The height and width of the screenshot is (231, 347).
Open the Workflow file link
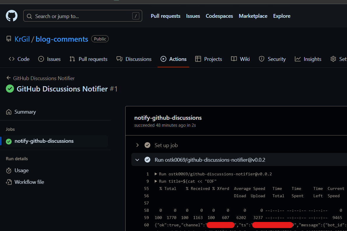coord(29,182)
